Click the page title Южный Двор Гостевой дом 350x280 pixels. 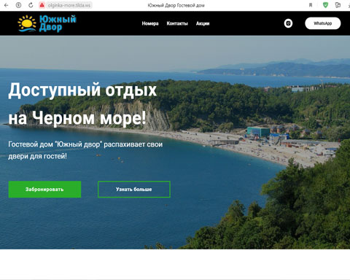click(x=176, y=5)
